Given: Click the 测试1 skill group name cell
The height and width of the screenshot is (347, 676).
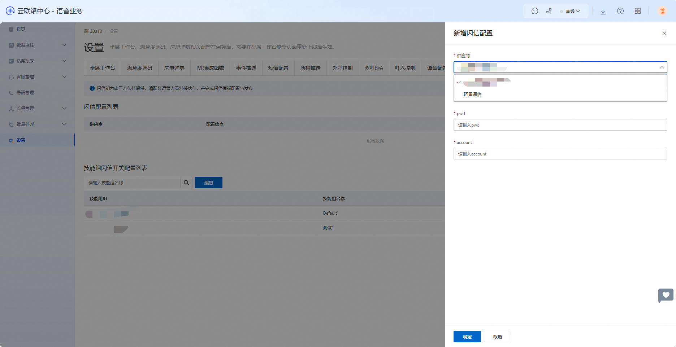Looking at the screenshot, I should pyautogui.click(x=328, y=228).
